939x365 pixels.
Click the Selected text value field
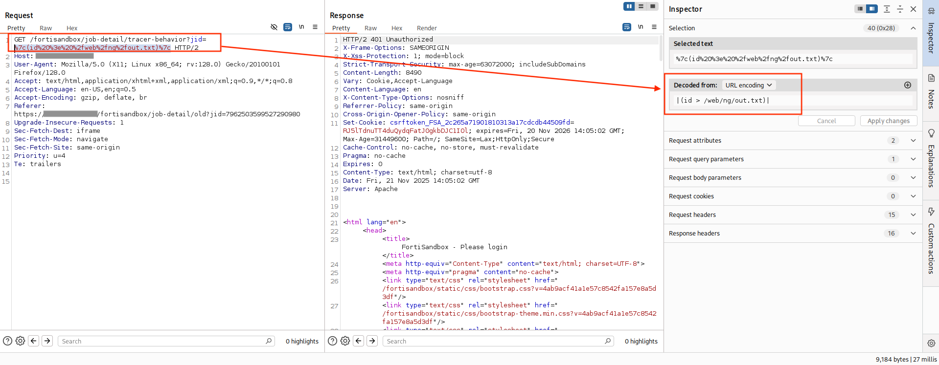(792, 59)
